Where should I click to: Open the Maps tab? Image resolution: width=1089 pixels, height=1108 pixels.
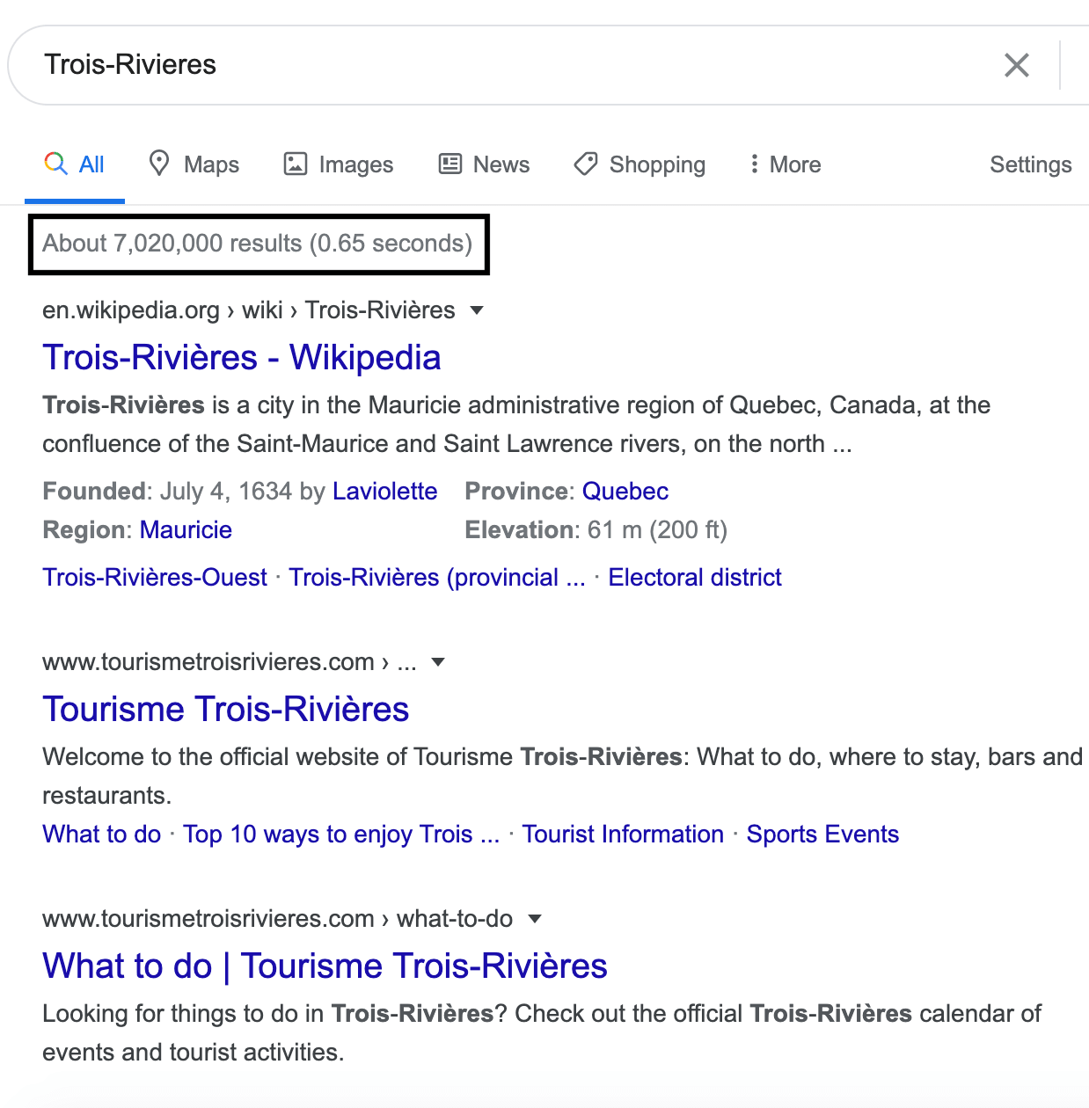194,164
